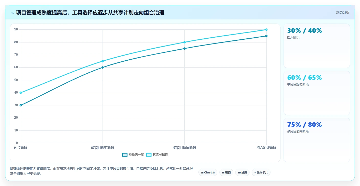The image size is (360, 186).
Task: Click 模板统一度 data point at 起步阶段 (30)
Action: pos(21,105)
